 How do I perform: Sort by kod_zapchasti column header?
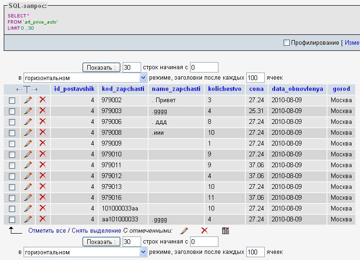(x=123, y=89)
